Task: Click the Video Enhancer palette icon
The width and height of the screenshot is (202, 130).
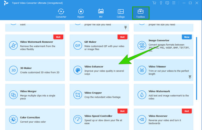Action: coord(78,70)
